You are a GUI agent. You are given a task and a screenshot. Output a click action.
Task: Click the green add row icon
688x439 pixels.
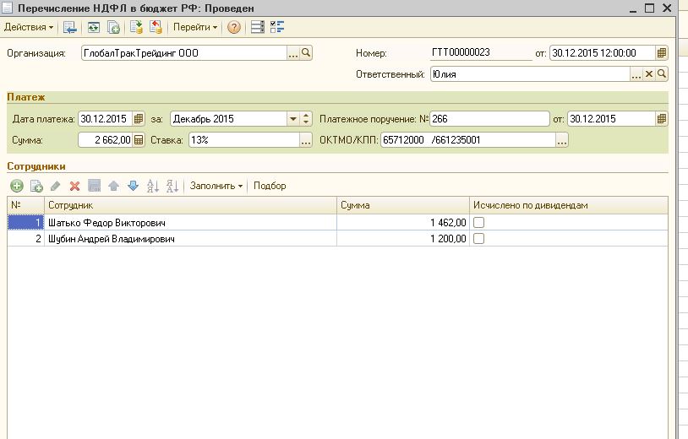[x=17, y=186]
